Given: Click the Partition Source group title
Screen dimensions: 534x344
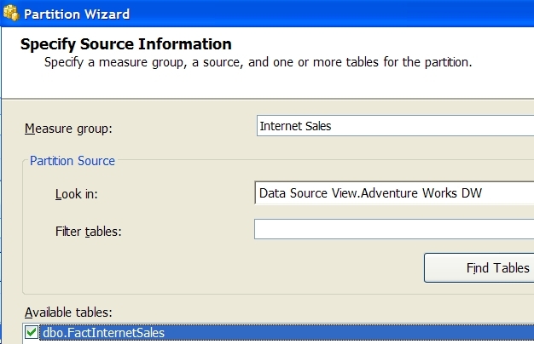Looking at the screenshot, I should [x=73, y=160].
